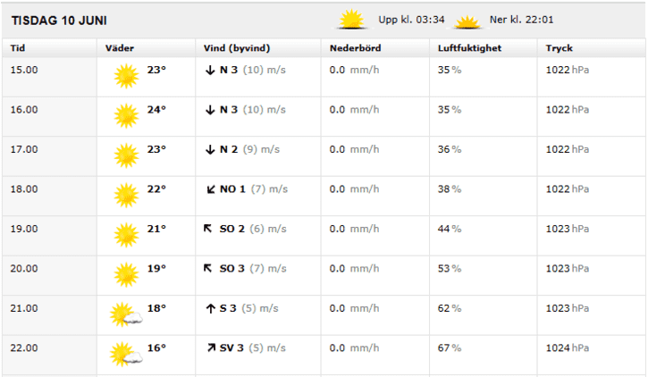Viewport: 648px width, 377px height.
Task: Click the NO wind direction arrow at 18.00
Action: pyautogui.click(x=211, y=189)
